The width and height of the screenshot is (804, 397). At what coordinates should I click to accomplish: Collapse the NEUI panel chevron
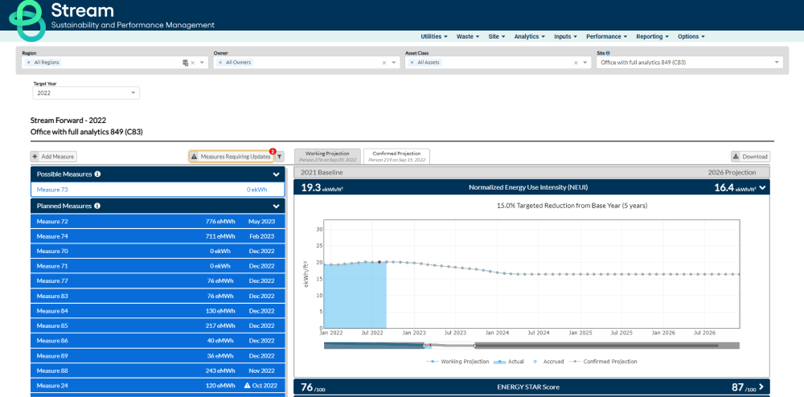pos(763,188)
